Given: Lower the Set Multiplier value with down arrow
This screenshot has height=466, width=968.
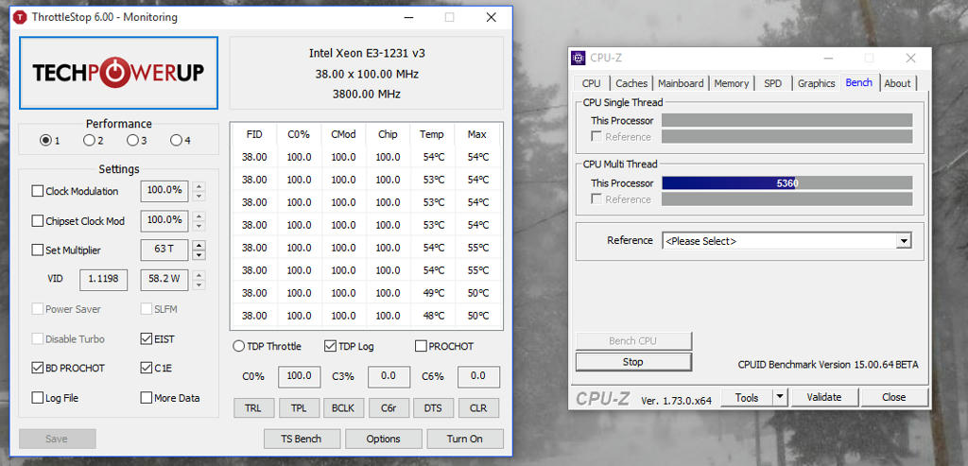Looking at the screenshot, I should point(199,255).
